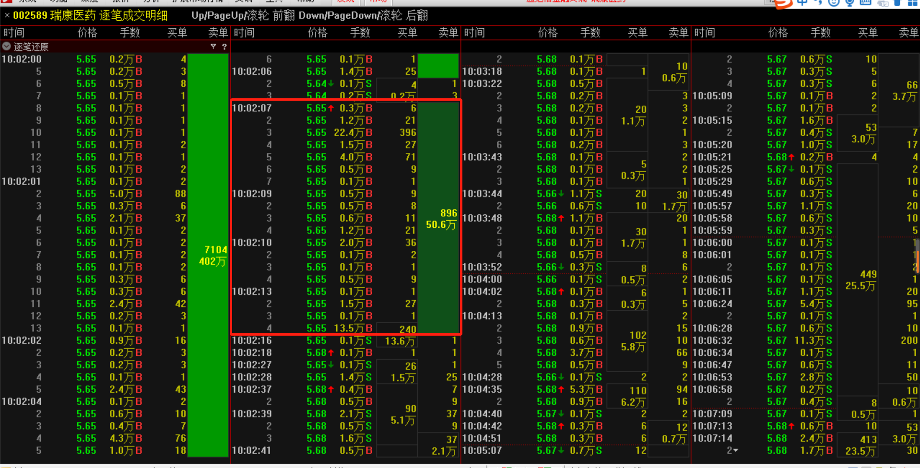Open the Sogou toolbox grid icon
Image resolution: width=920 pixels, height=468 pixels.
point(913,3)
